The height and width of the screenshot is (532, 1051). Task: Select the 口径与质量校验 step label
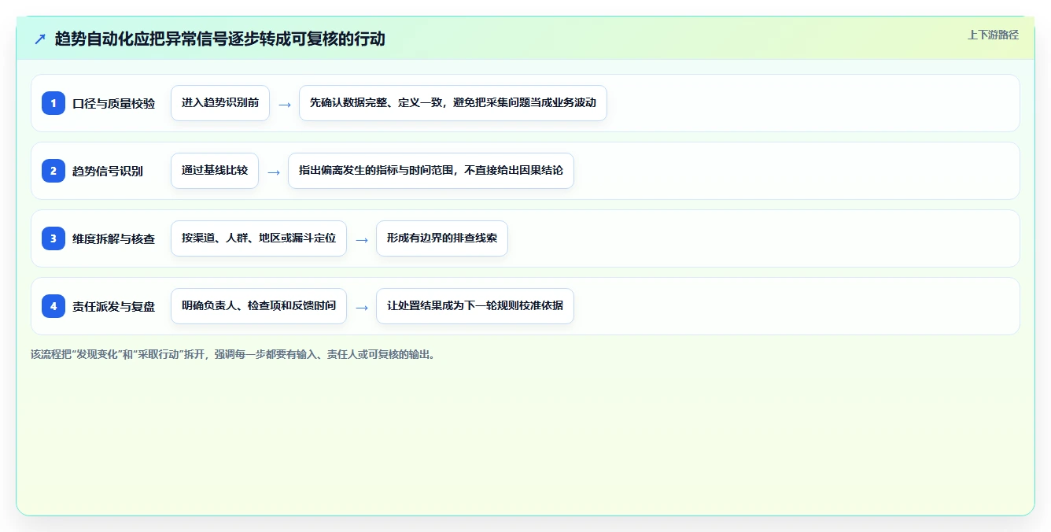click(113, 104)
